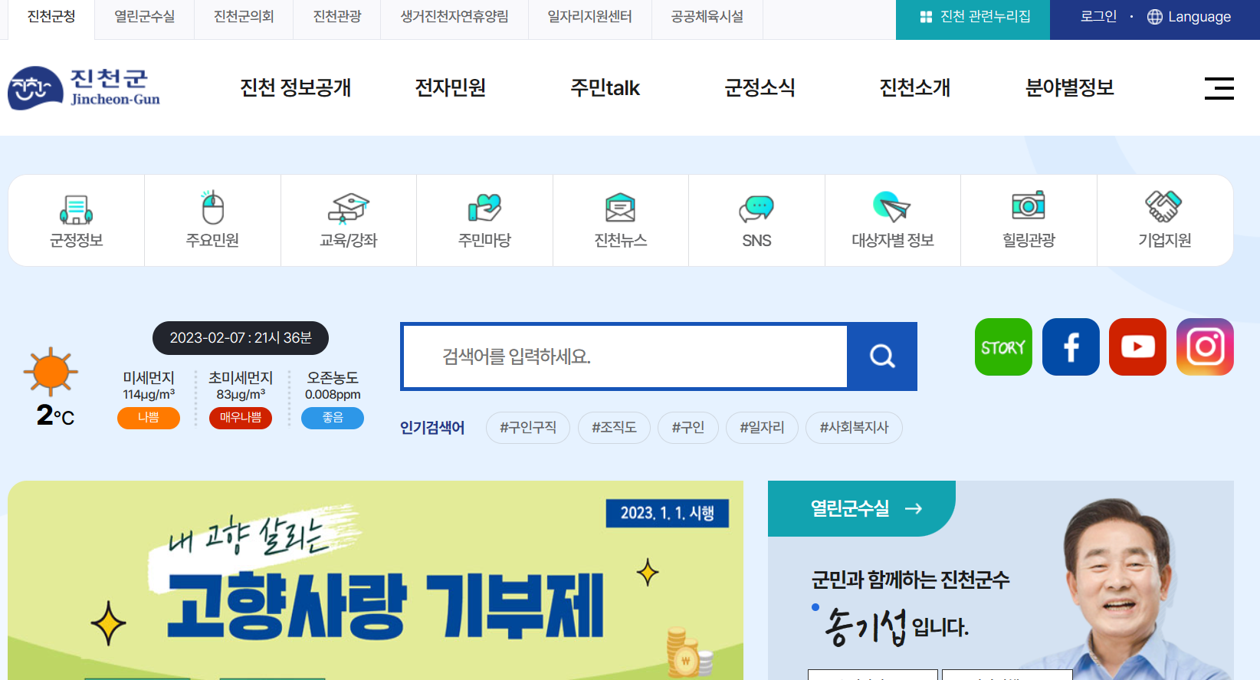Click the 2023. 1. 1. 시행 banner tag
The image size is (1260, 680).
tap(668, 514)
